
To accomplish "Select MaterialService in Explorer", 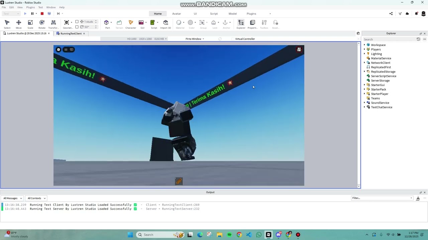I will click(x=381, y=58).
